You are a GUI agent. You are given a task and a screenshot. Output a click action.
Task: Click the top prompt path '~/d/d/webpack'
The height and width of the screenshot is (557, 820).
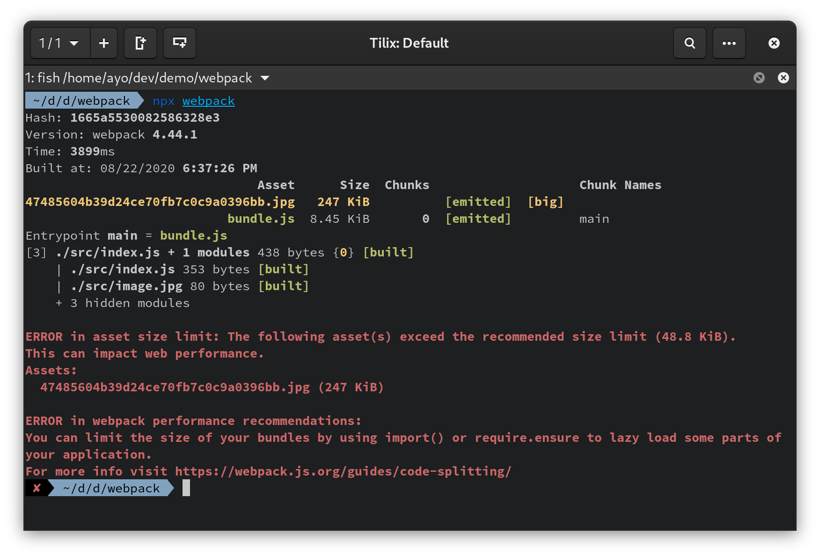click(81, 101)
